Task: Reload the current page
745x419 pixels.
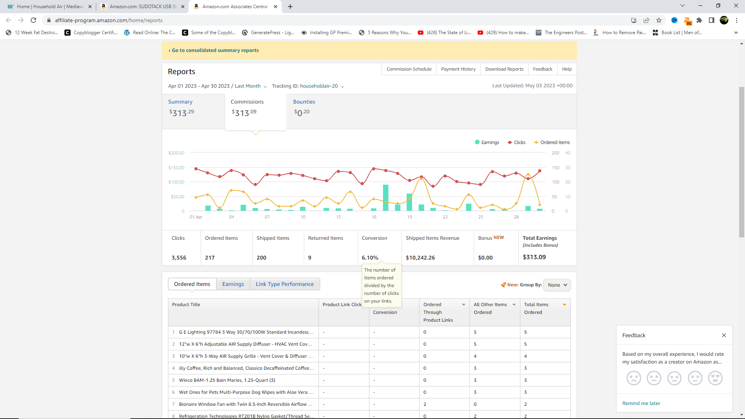Action: pos(33,20)
